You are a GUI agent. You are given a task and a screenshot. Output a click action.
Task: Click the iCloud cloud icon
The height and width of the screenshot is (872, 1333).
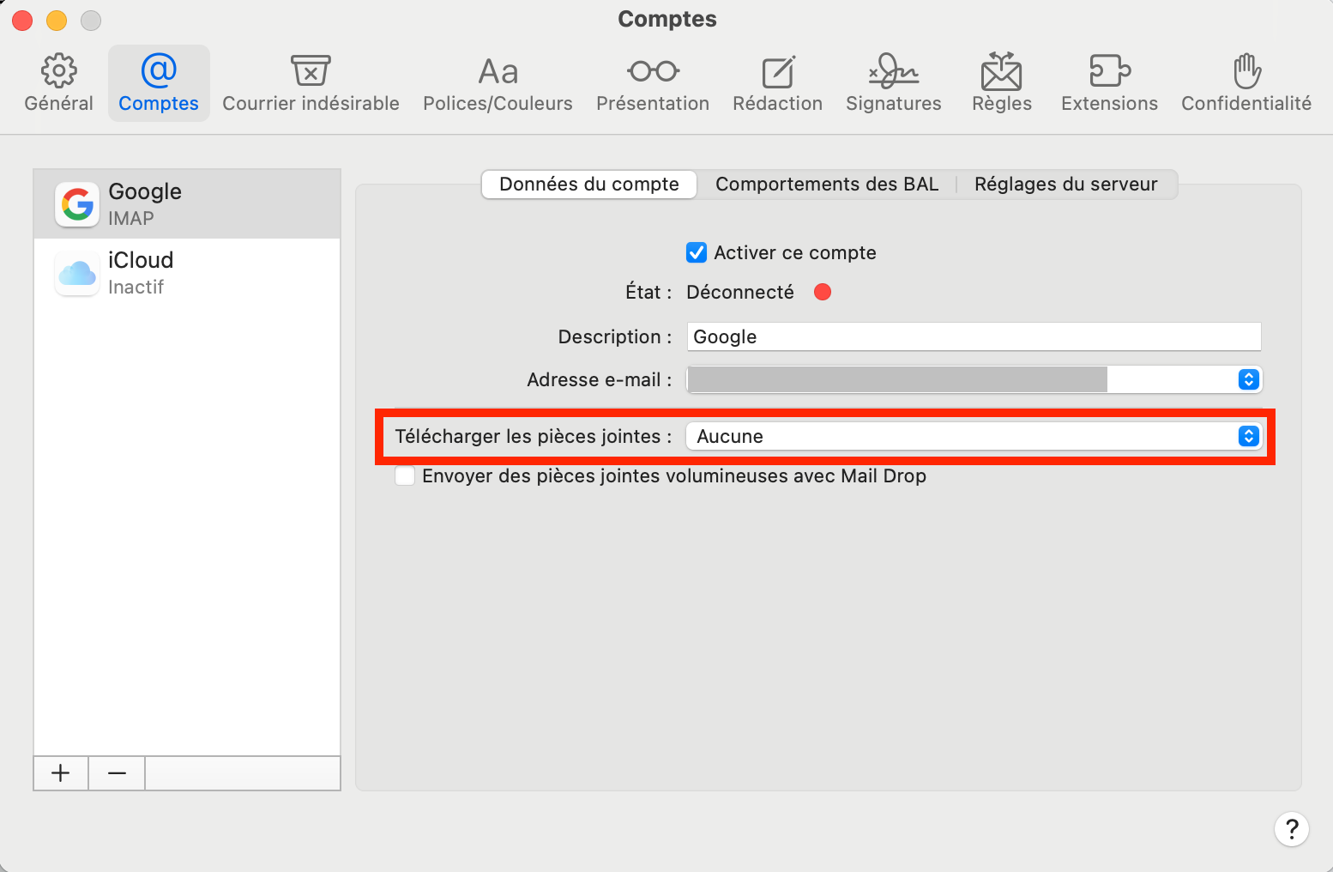pos(77,273)
